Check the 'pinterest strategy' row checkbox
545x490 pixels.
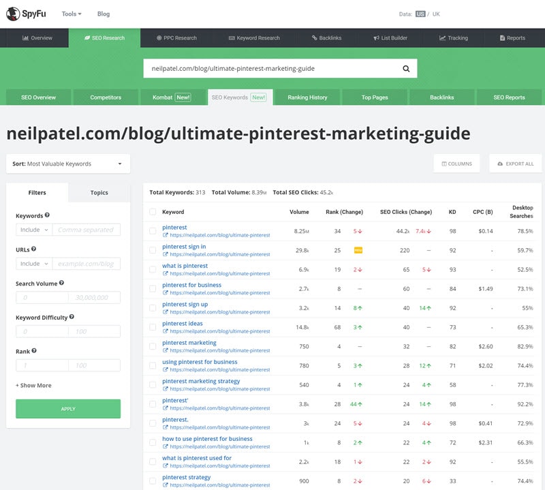153,481
